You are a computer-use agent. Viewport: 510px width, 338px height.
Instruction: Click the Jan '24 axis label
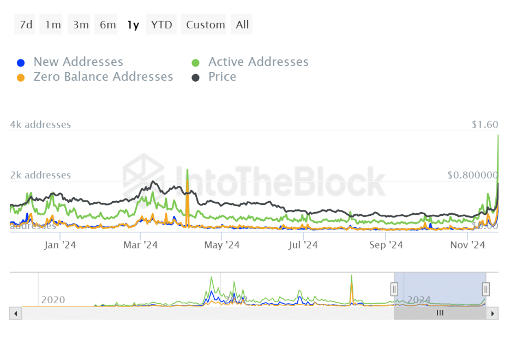coord(60,245)
